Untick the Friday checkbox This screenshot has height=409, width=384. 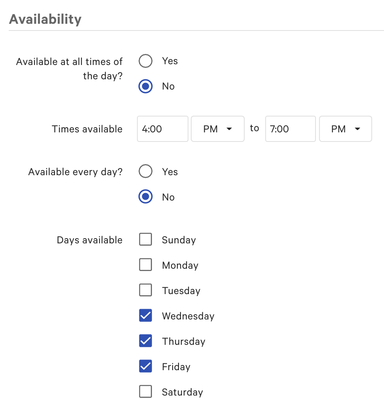point(146,367)
